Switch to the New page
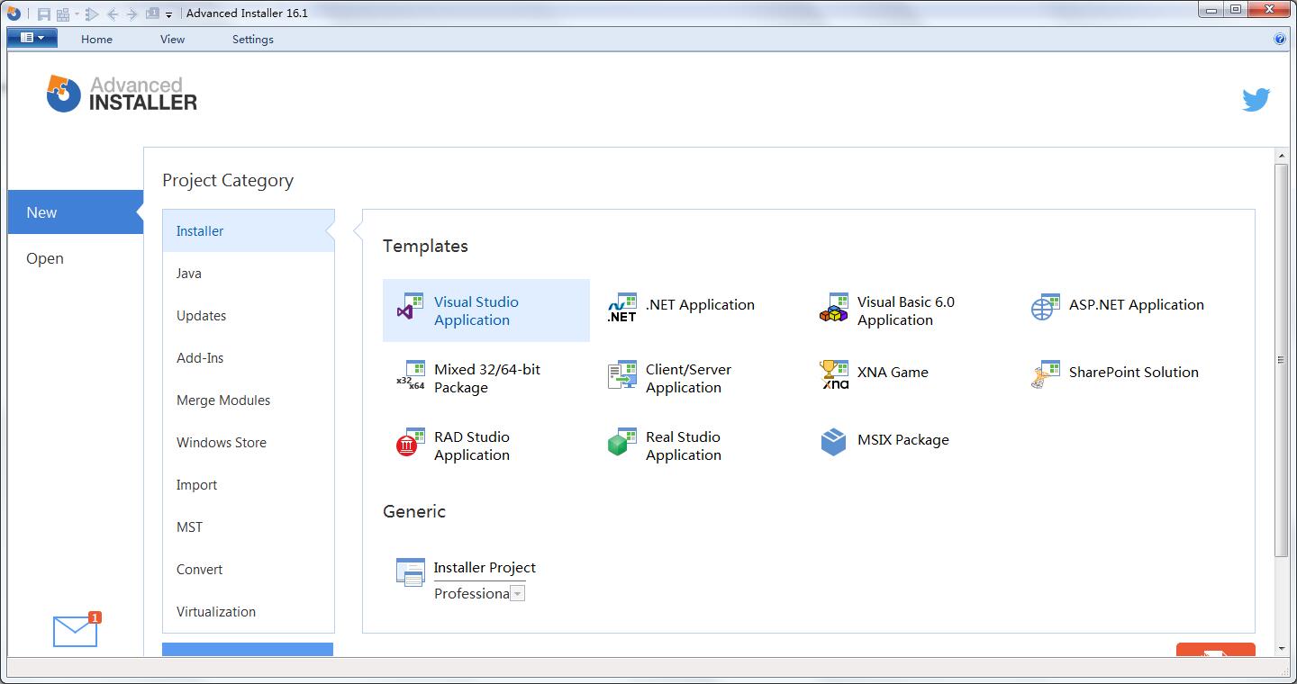This screenshot has width=1297, height=684. [x=76, y=212]
